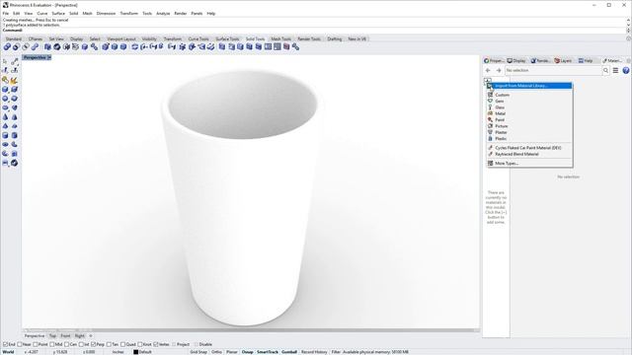Choose Raytraced Blend Material
The image size is (632, 355).
[x=516, y=154]
